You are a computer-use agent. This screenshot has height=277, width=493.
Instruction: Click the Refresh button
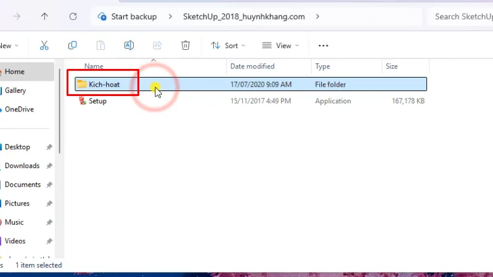[73, 17]
